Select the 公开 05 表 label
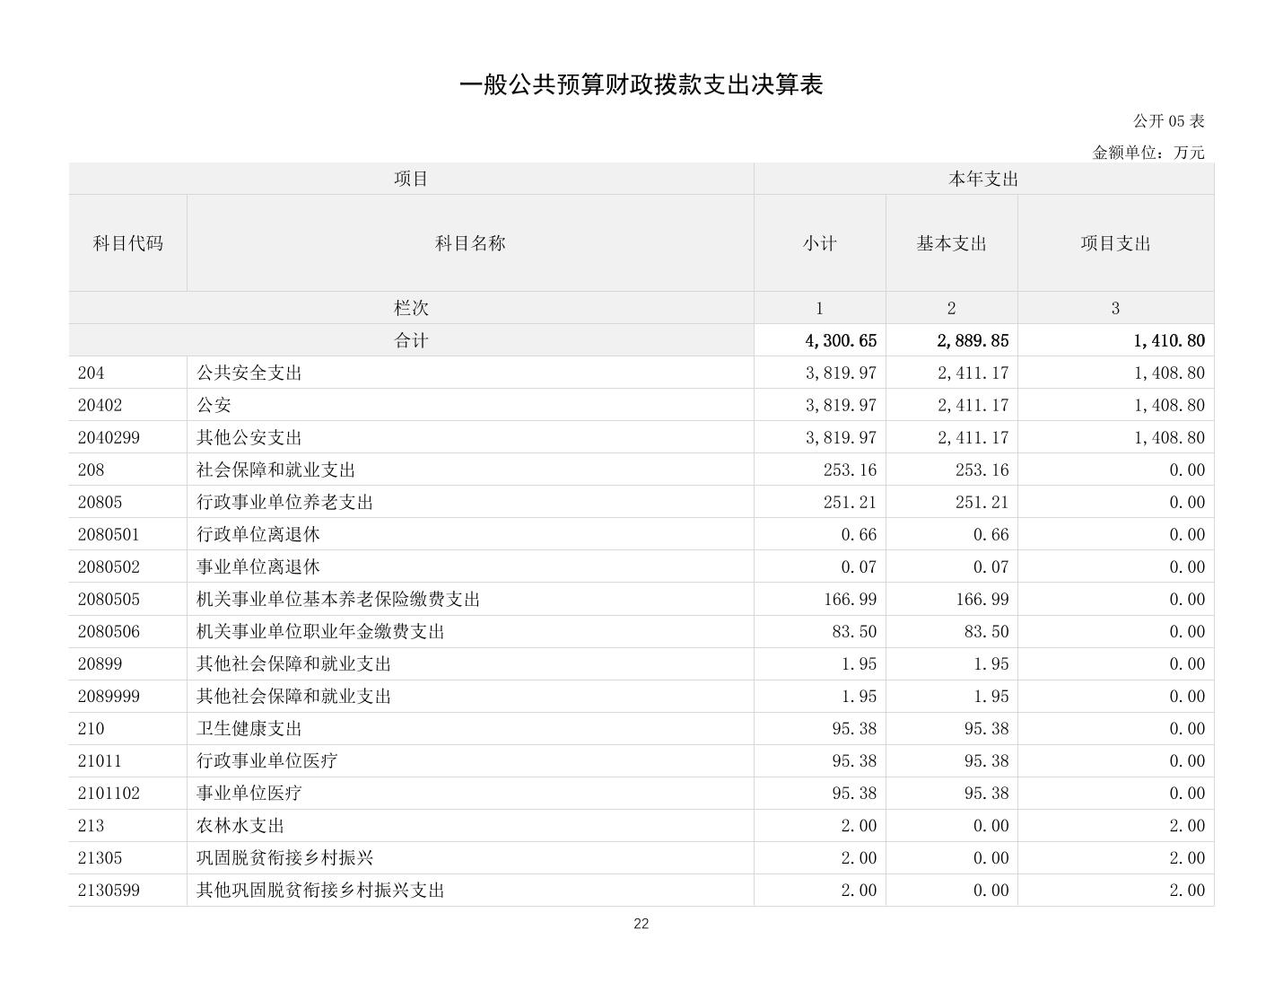 1168,121
